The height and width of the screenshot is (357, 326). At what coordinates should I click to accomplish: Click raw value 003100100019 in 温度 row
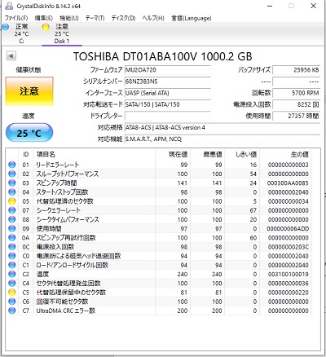(x=288, y=275)
